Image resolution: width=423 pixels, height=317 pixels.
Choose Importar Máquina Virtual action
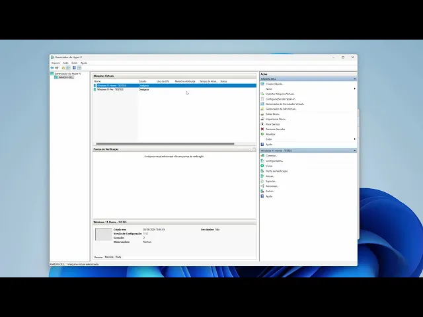[280, 94]
